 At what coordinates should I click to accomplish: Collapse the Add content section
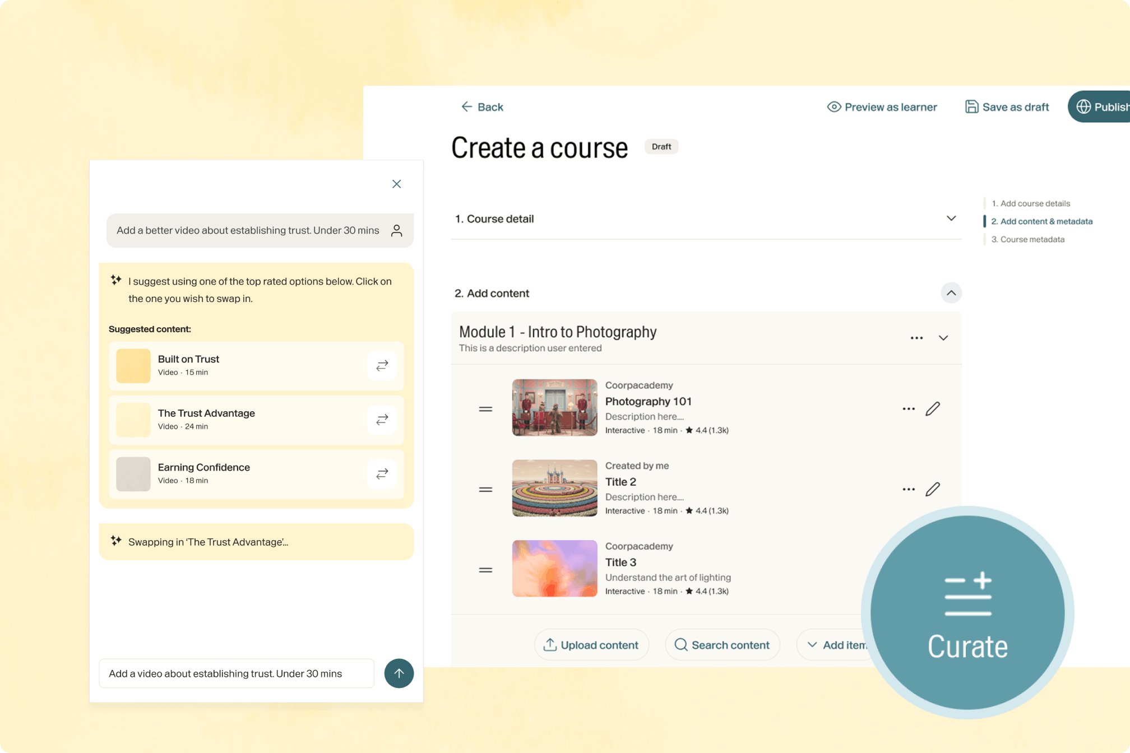[x=951, y=293]
